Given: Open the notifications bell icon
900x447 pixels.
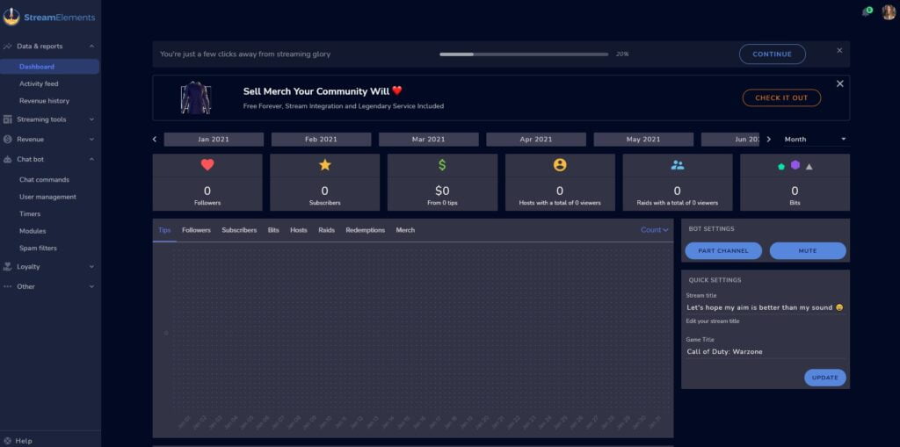Looking at the screenshot, I should [866, 12].
